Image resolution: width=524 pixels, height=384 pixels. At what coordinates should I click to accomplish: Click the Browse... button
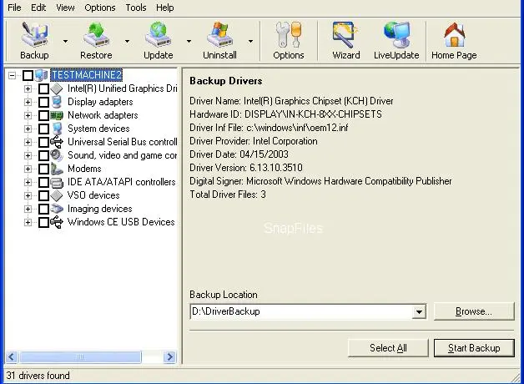(x=474, y=311)
